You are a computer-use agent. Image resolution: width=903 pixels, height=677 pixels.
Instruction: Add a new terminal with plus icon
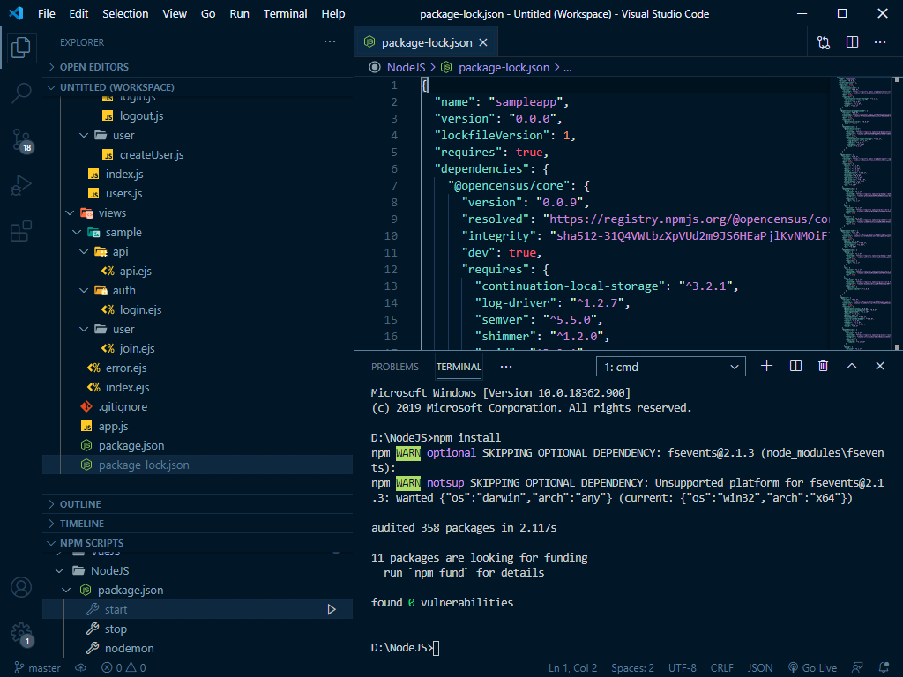(x=766, y=366)
